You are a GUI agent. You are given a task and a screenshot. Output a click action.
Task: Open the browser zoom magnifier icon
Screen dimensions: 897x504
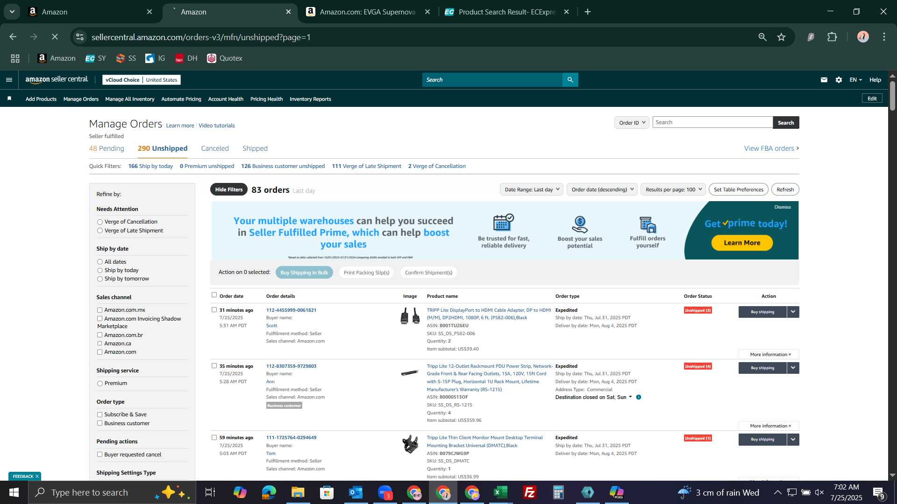762,37
